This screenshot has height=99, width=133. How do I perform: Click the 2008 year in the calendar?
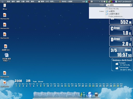click(18, 81)
